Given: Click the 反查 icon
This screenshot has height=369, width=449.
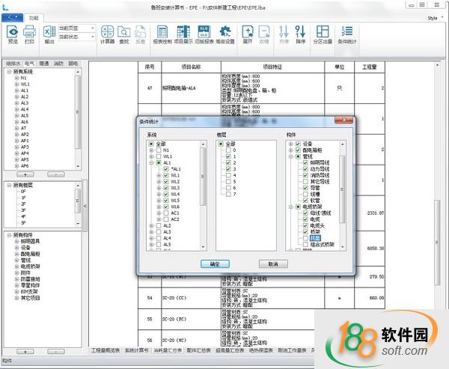Looking at the screenshot, I should pos(141,32).
